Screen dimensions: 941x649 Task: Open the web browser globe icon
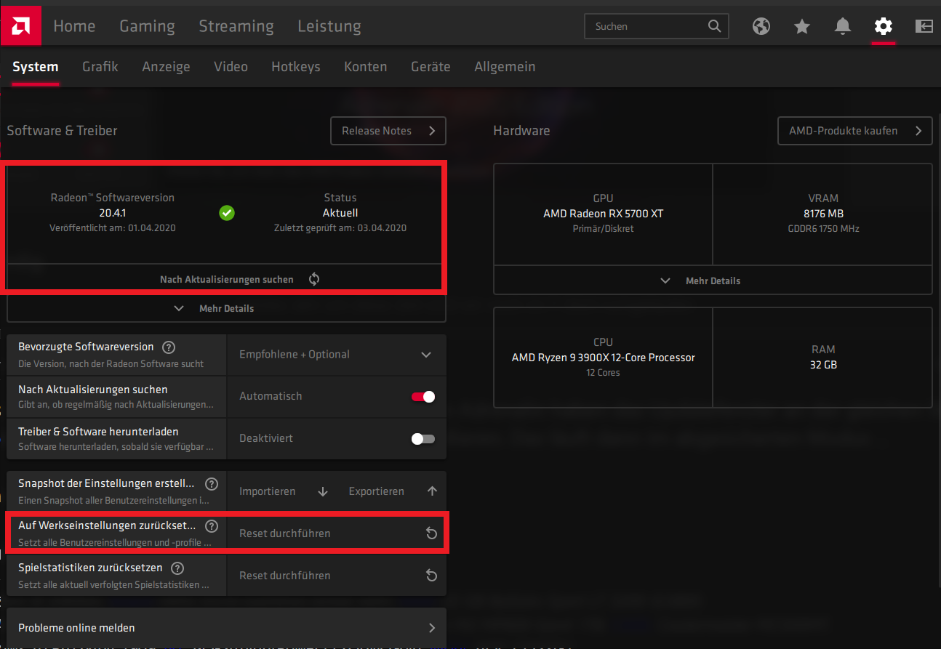coord(761,26)
